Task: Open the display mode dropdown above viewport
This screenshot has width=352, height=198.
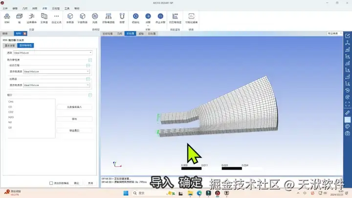Action: pos(334,33)
